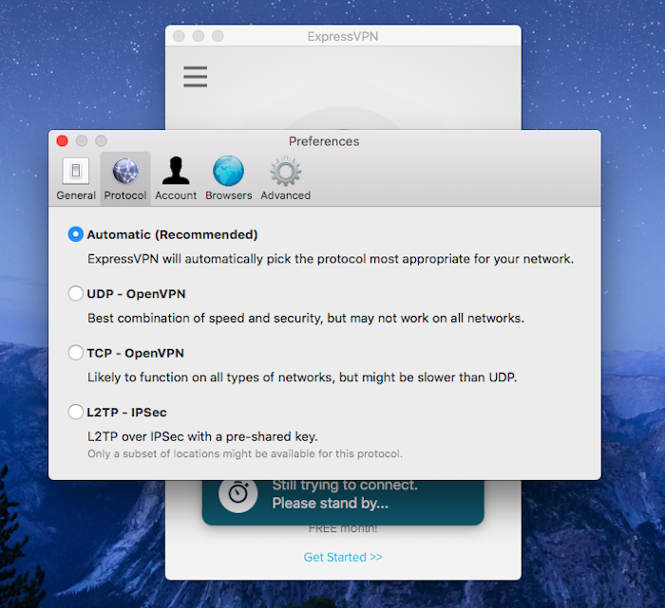The width and height of the screenshot is (665, 608).
Task: Select TCP - OpenVPN radio button
Action: pos(75,353)
